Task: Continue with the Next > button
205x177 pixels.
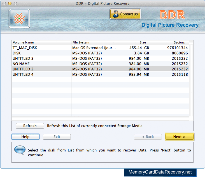Action: (x=179, y=137)
